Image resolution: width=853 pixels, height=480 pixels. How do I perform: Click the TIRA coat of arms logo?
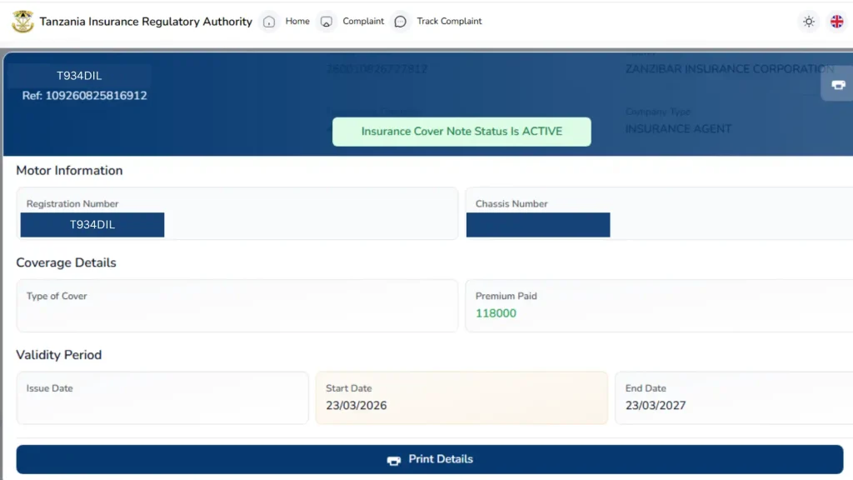pos(22,21)
